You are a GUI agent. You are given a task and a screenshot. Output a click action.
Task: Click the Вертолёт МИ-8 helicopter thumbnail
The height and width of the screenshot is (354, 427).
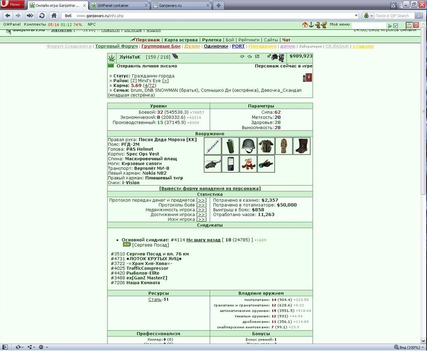click(213, 164)
